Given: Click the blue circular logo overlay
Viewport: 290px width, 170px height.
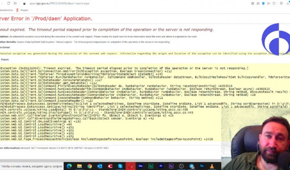Looking at the screenshot, I should (276, 39).
